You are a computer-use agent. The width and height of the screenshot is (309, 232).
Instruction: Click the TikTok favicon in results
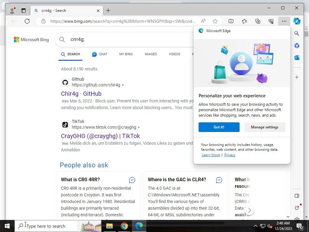point(65,125)
